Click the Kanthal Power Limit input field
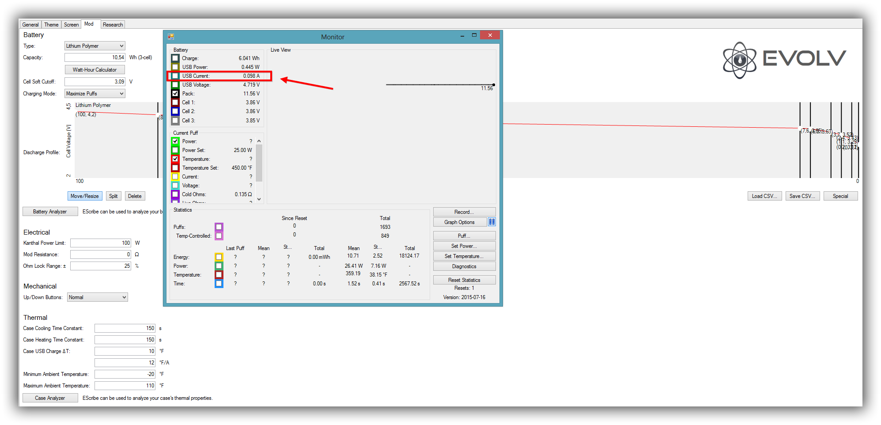881x425 pixels. click(x=101, y=243)
